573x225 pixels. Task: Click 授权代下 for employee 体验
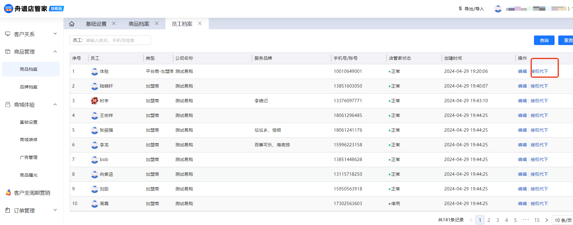pos(540,71)
